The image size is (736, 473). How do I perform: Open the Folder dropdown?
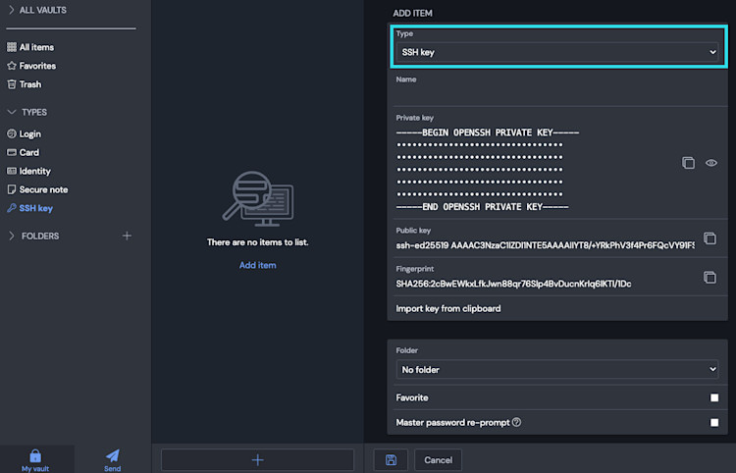pyautogui.click(x=557, y=369)
